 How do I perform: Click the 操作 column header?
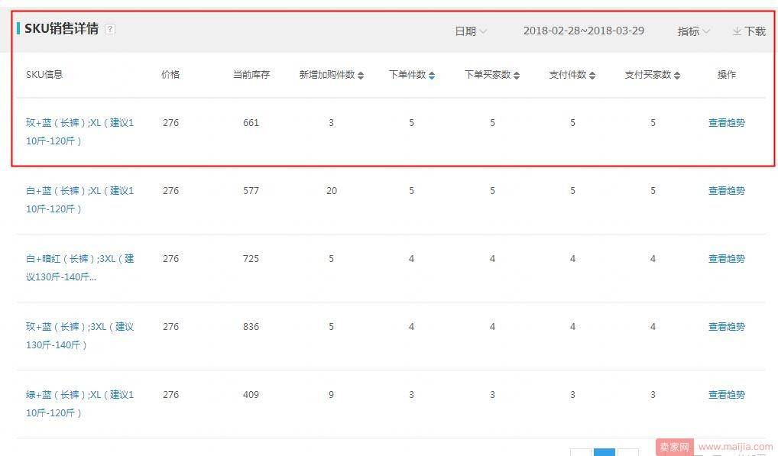click(726, 75)
